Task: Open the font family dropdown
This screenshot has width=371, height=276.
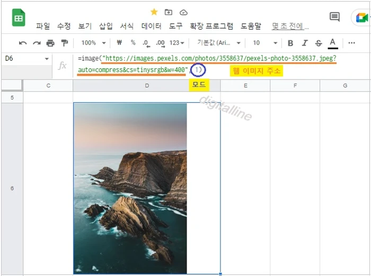Action: click(x=219, y=43)
